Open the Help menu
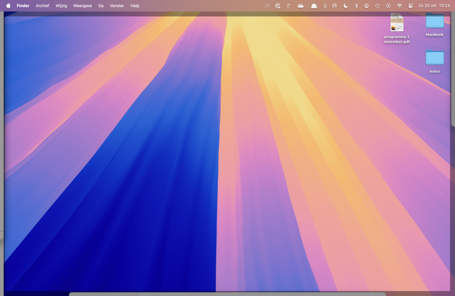Image resolution: width=455 pixels, height=296 pixels. coord(135,6)
